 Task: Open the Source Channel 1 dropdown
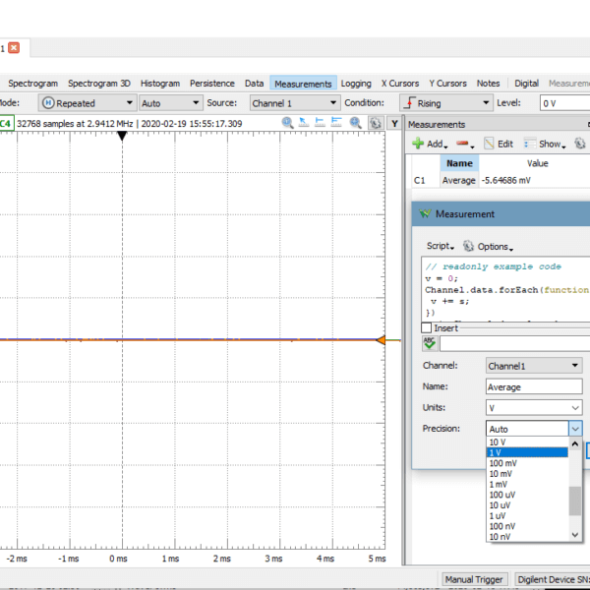pyautogui.click(x=295, y=102)
